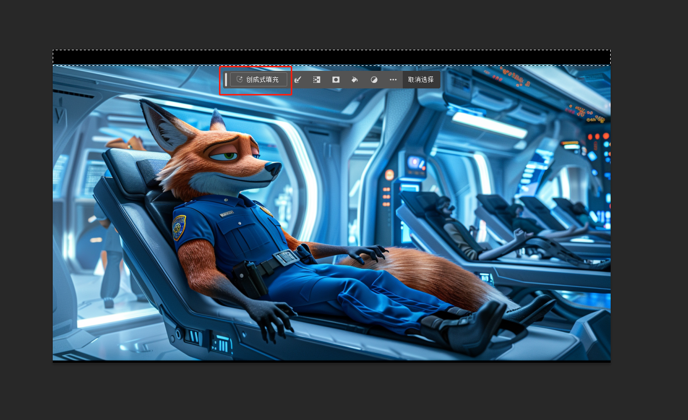
Task: Click the 创成式填充 generative fill button
Action: (259, 79)
